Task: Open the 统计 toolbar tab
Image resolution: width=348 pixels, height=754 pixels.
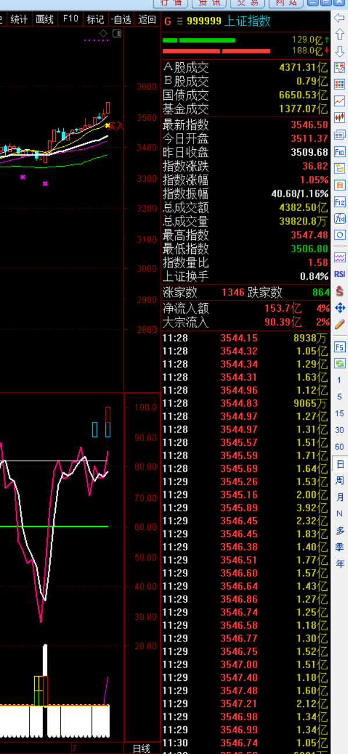Action: [19, 20]
